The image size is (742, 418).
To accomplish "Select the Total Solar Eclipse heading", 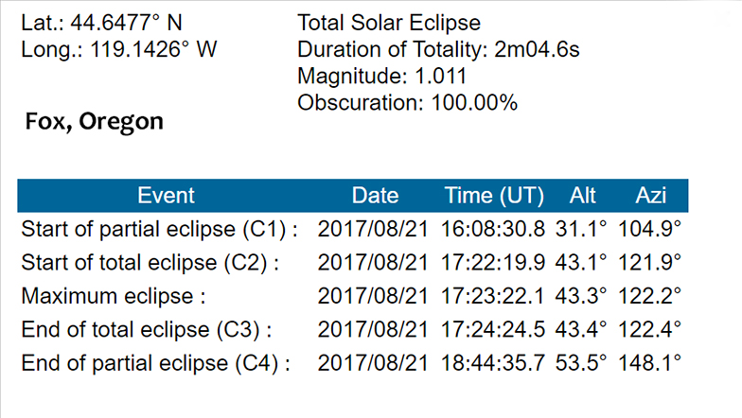I will point(389,23).
